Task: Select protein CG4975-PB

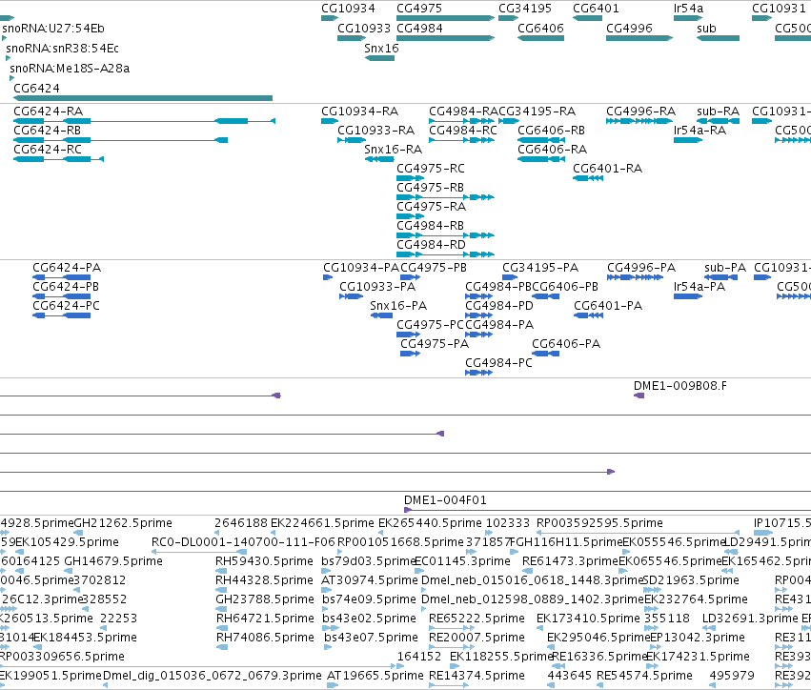Action: [410, 277]
